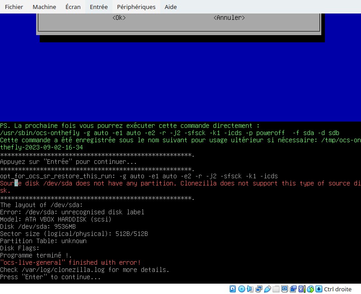Viewport: 361px width, 294px height.
Task: Click 'The layout of /dev/sda:' line
Action: [41, 205]
